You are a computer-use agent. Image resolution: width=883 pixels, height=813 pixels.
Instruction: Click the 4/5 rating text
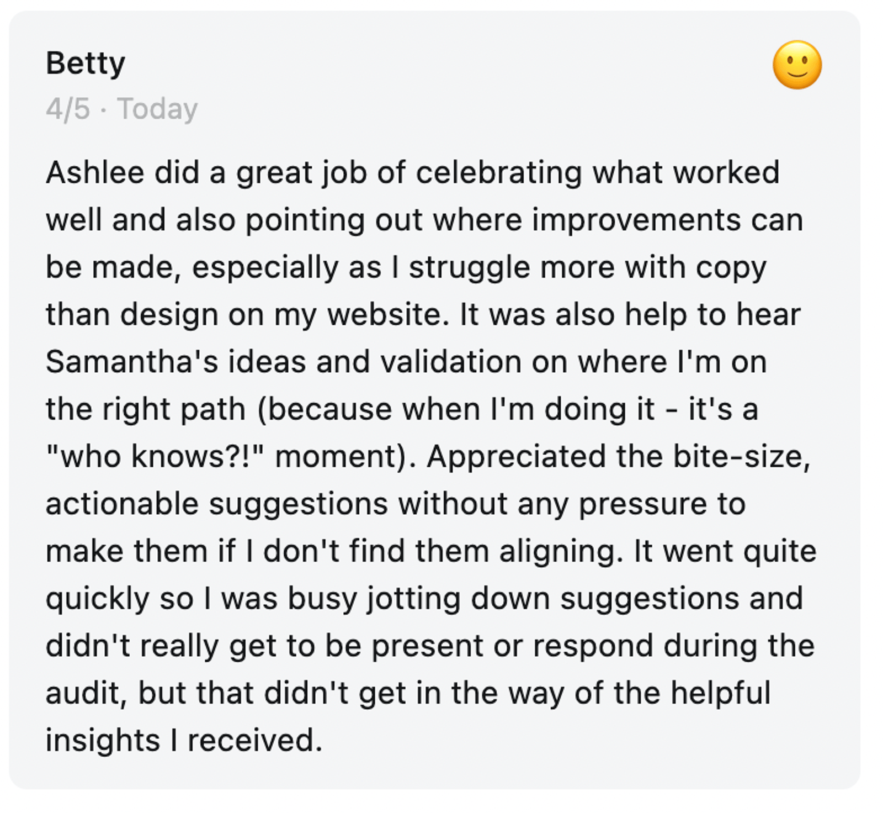(x=67, y=109)
